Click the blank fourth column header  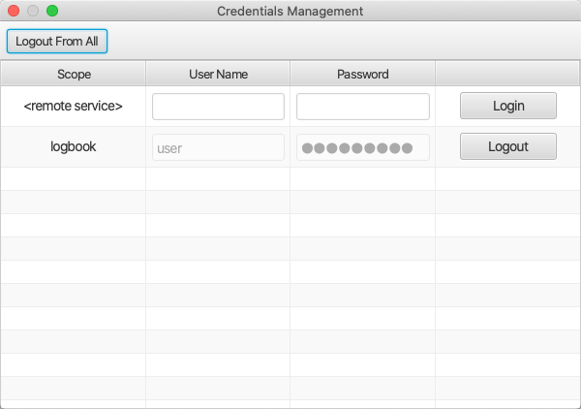pos(507,74)
